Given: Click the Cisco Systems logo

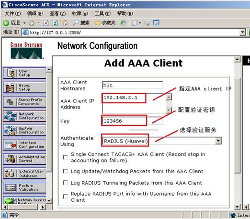Looking at the screenshot, I should (26, 51).
